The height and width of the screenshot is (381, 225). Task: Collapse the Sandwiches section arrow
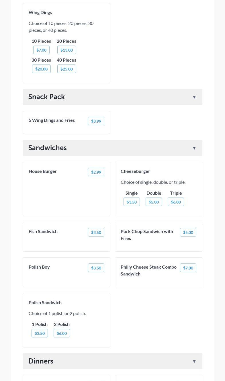194,148
